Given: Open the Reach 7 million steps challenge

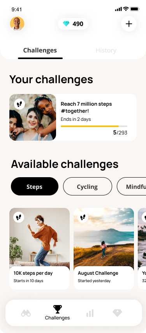Looking at the screenshot, I should click(73, 117).
